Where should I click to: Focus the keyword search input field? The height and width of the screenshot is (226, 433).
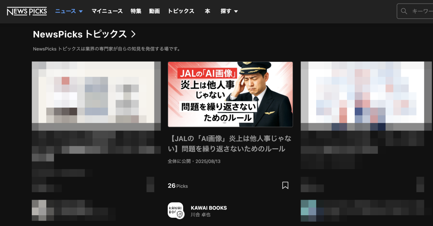pos(422,11)
